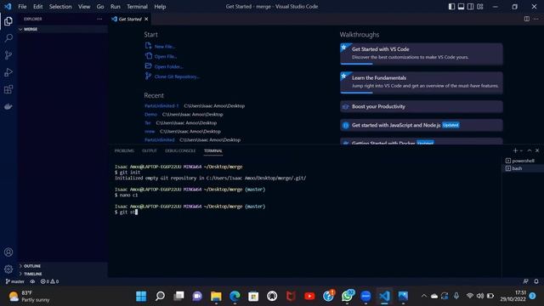The image size is (544, 306).
Task: Switch to the OUTPUT tab
Action: click(x=150, y=150)
